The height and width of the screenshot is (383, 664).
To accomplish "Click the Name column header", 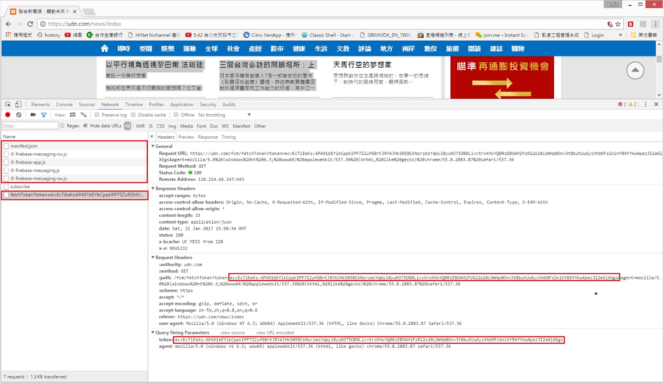I will [x=75, y=137].
